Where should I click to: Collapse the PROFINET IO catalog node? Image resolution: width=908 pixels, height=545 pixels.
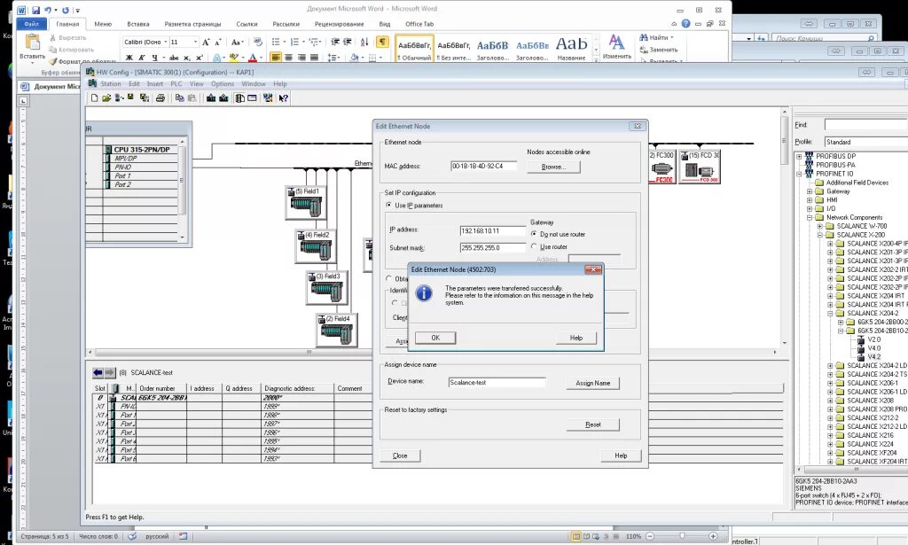799,174
